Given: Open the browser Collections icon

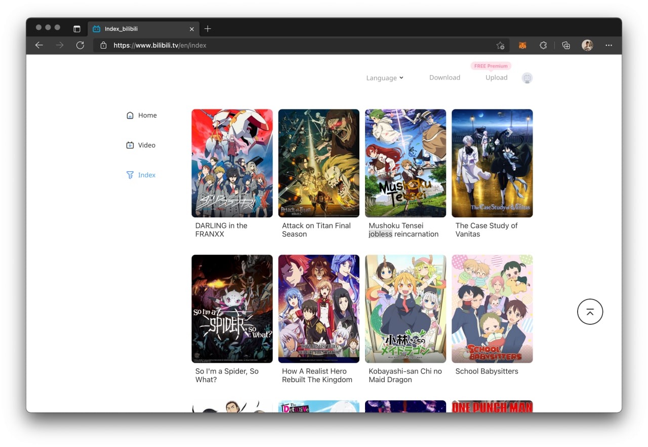Looking at the screenshot, I should coord(566,45).
